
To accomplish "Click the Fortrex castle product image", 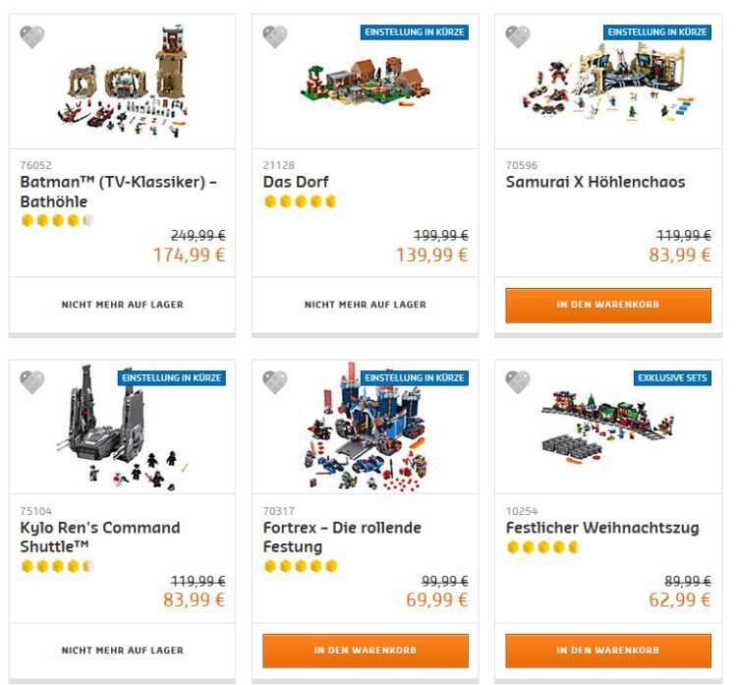I will point(365,430).
